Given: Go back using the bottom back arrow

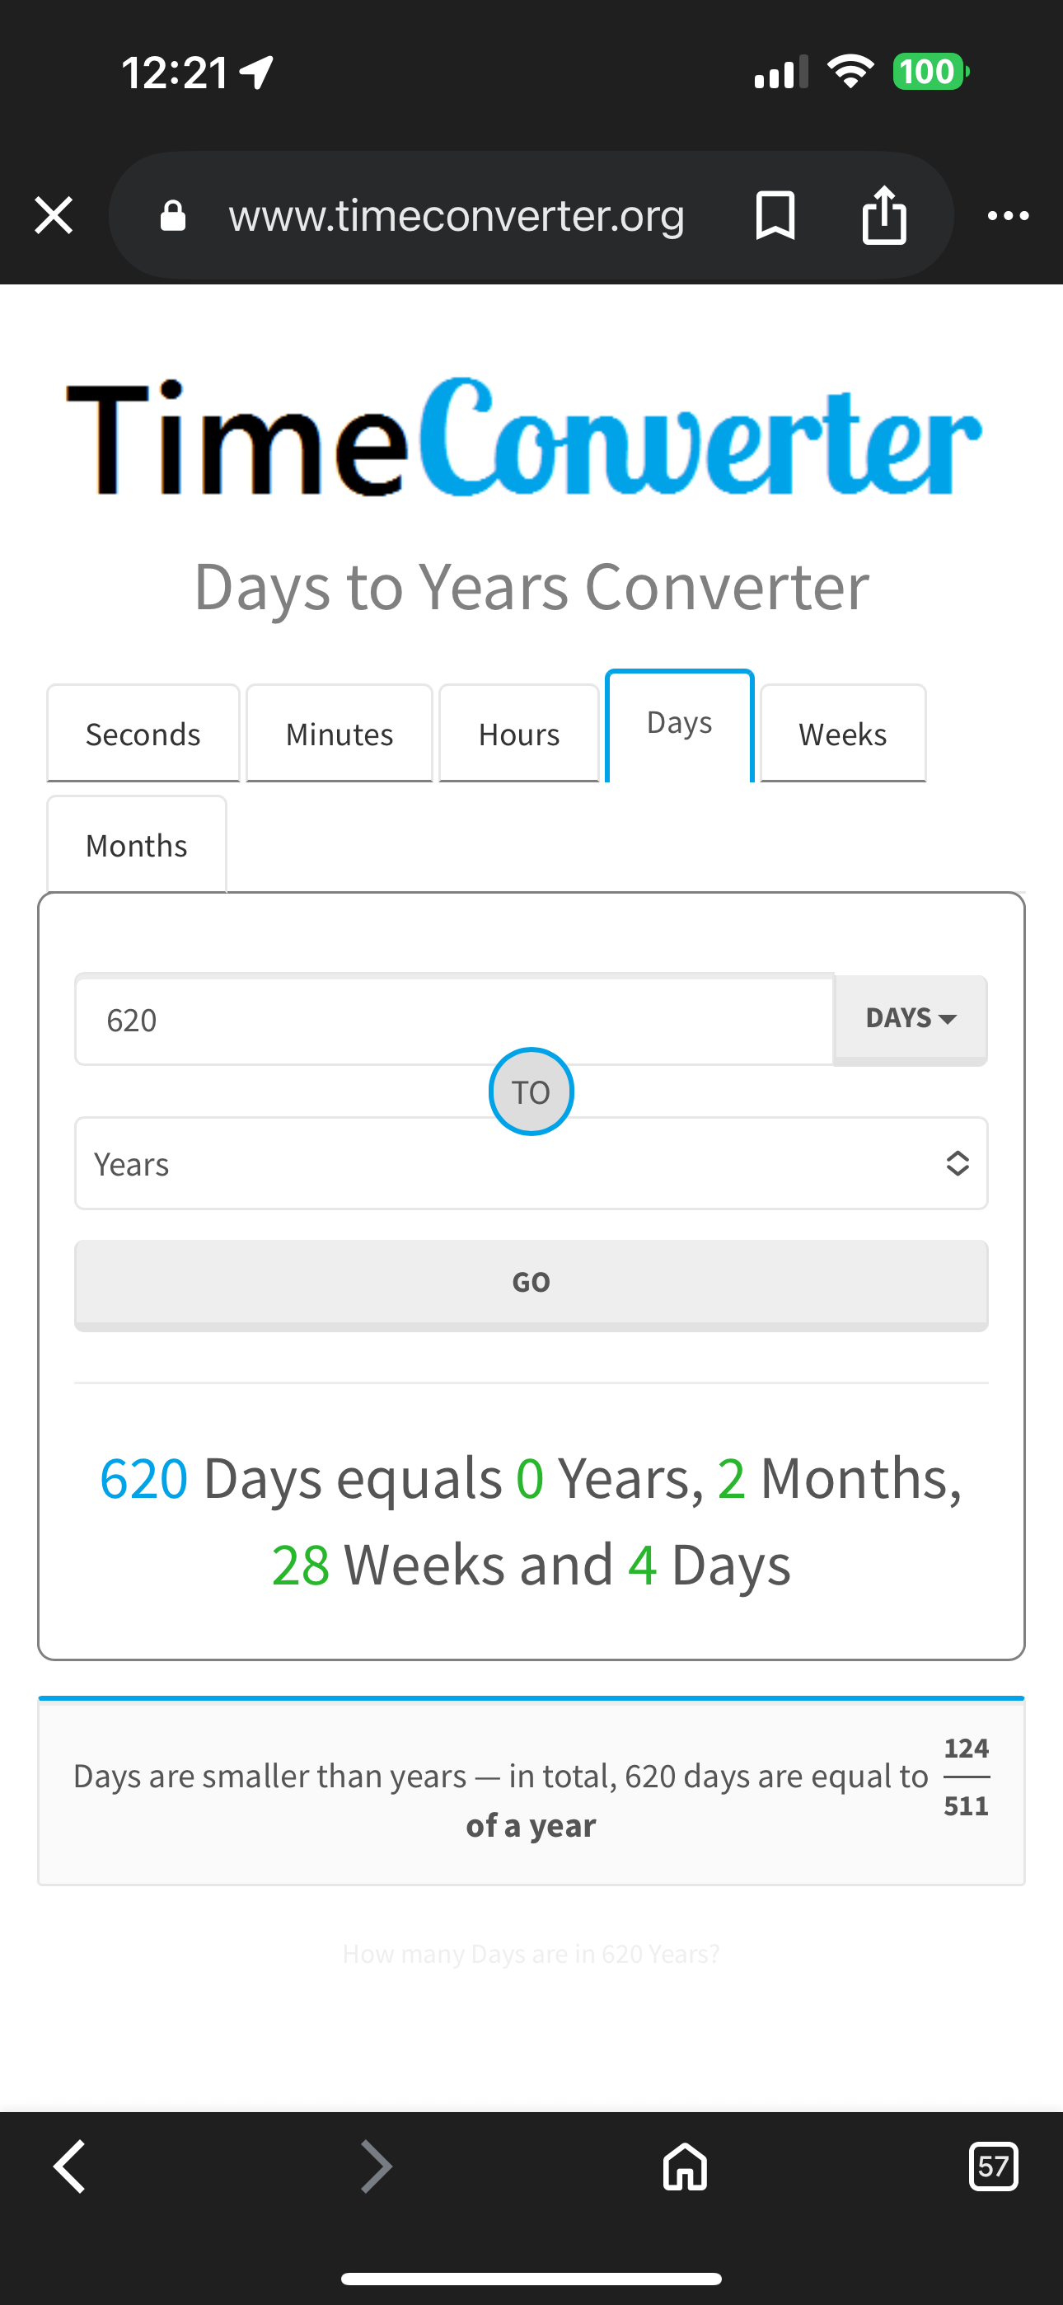Looking at the screenshot, I should 70,2167.
